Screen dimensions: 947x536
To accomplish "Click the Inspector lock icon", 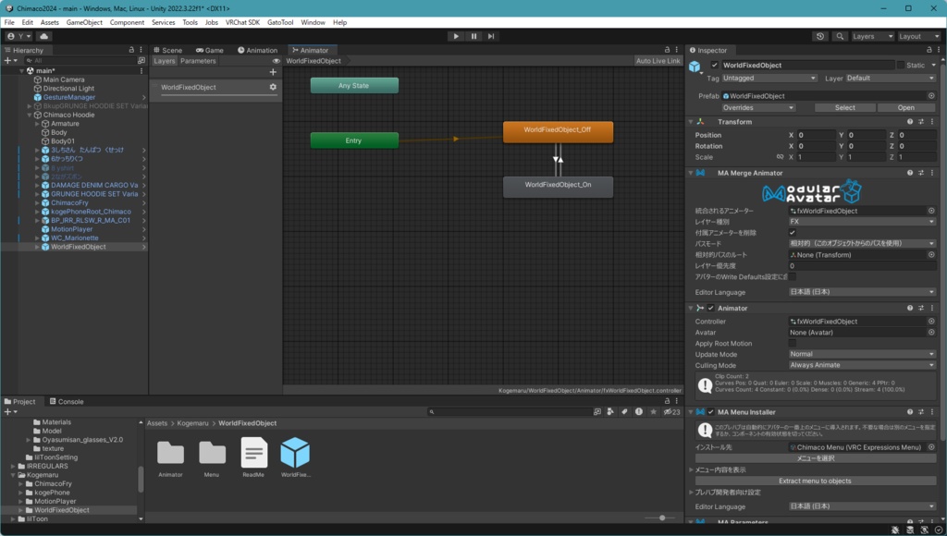I will 929,50.
